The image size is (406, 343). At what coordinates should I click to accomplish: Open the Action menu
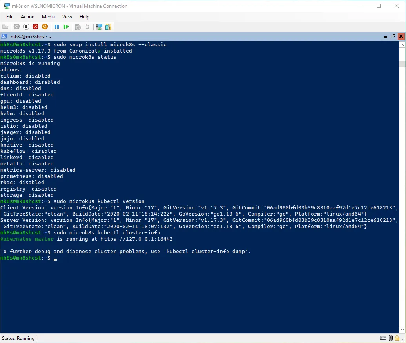27,17
